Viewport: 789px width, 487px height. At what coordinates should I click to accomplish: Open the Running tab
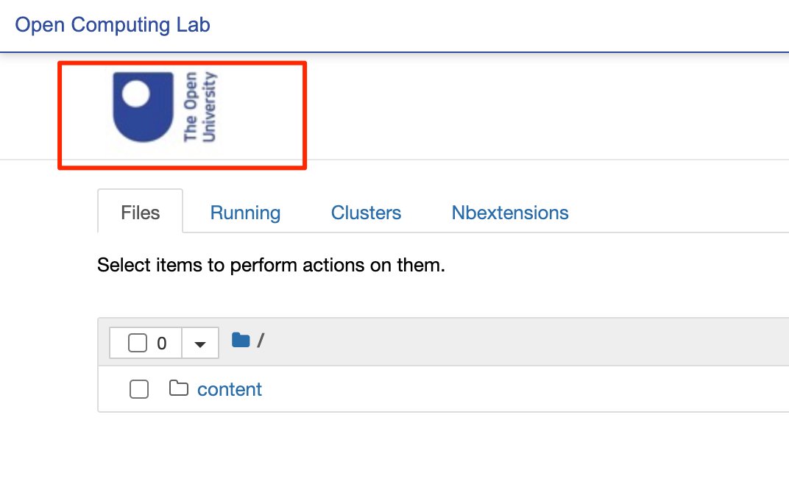[x=245, y=213]
